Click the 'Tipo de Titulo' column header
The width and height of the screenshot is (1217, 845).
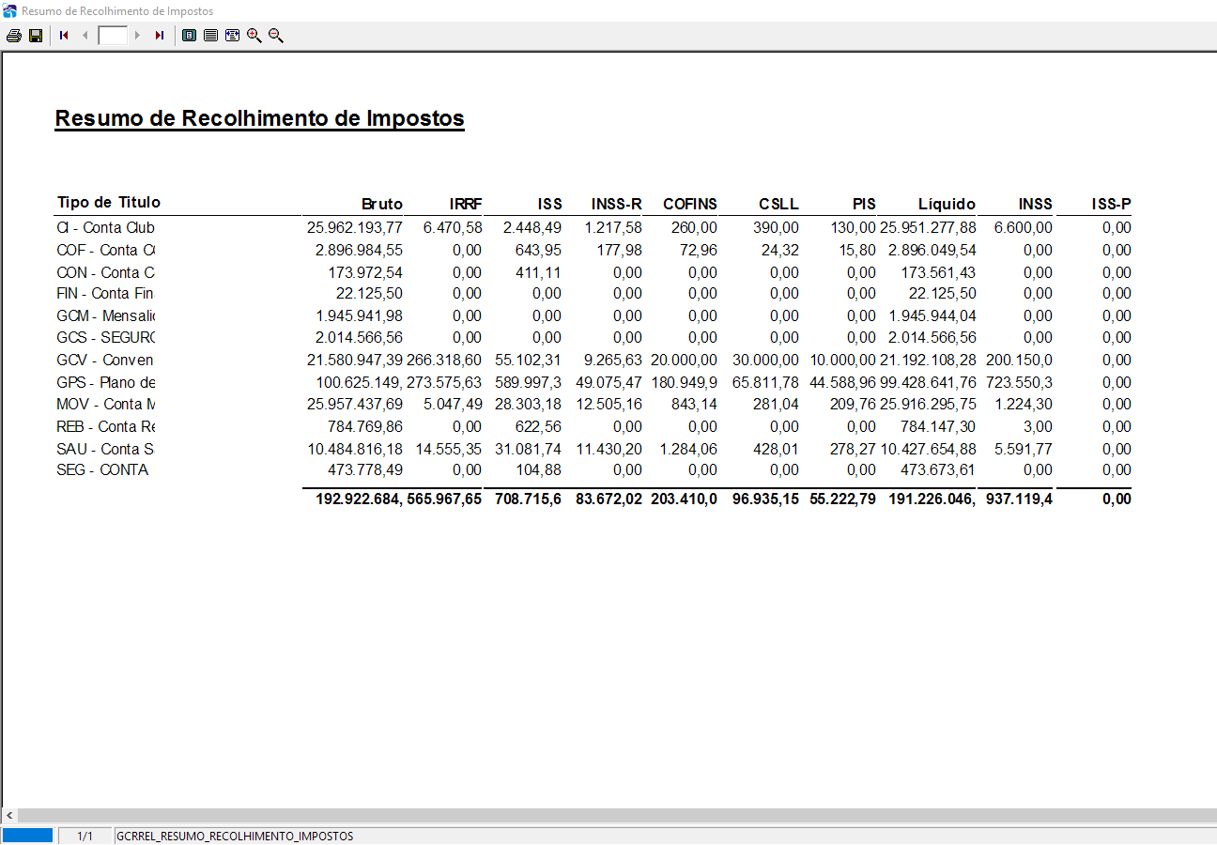tap(109, 202)
